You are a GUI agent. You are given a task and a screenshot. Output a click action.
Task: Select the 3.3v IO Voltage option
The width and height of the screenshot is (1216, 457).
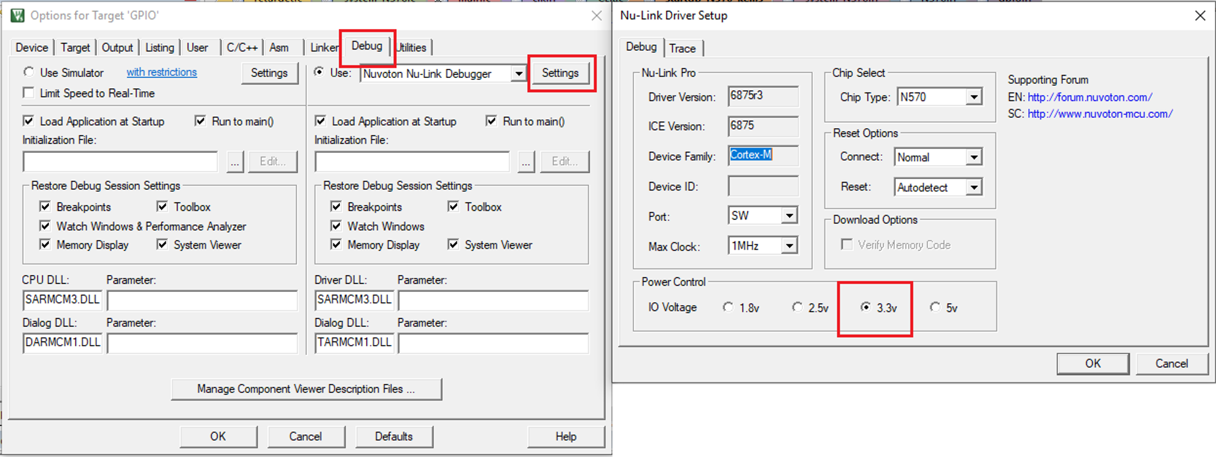point(866,307)
